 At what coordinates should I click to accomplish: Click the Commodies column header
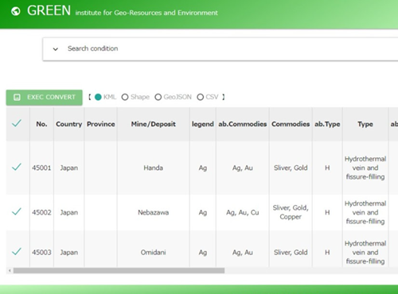pos(291,124)
